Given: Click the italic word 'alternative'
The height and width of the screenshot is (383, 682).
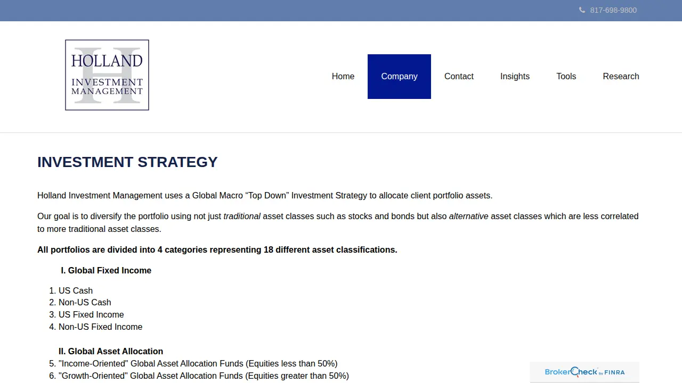Looking at the screenshot, I should (x=469, y=216).
